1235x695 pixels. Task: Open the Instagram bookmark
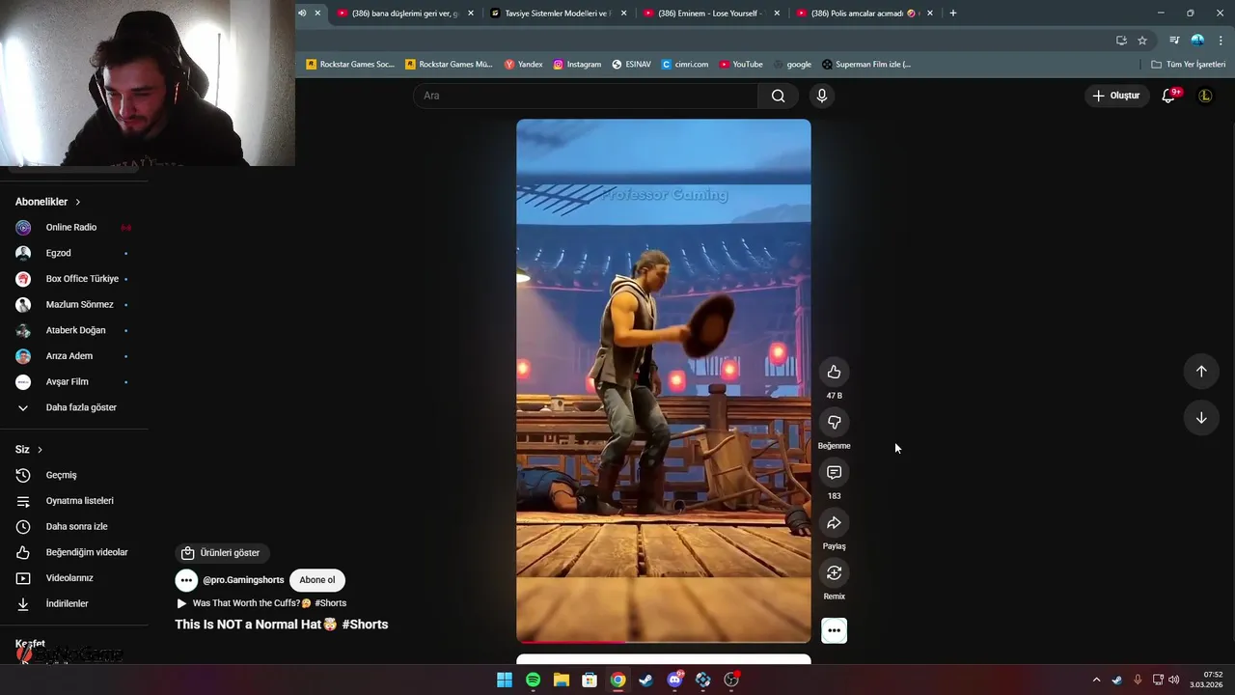click(x=577, y=65)
